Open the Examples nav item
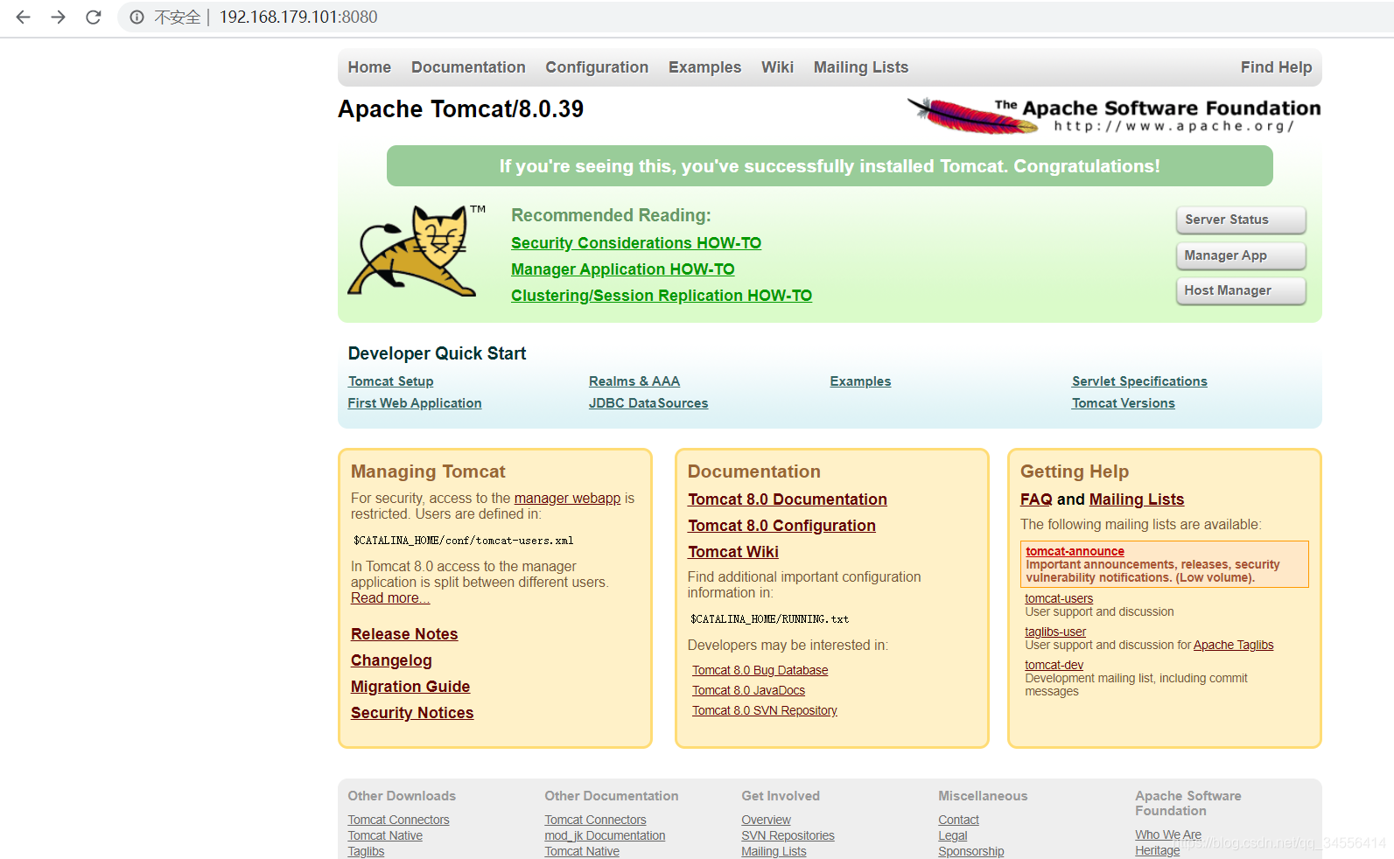The image size is (1394, 859). 704,67
